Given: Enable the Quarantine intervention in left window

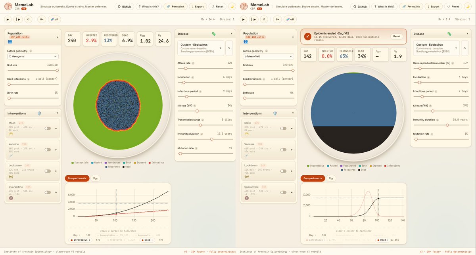Looking at the screenshot, I should click(48, 192).
